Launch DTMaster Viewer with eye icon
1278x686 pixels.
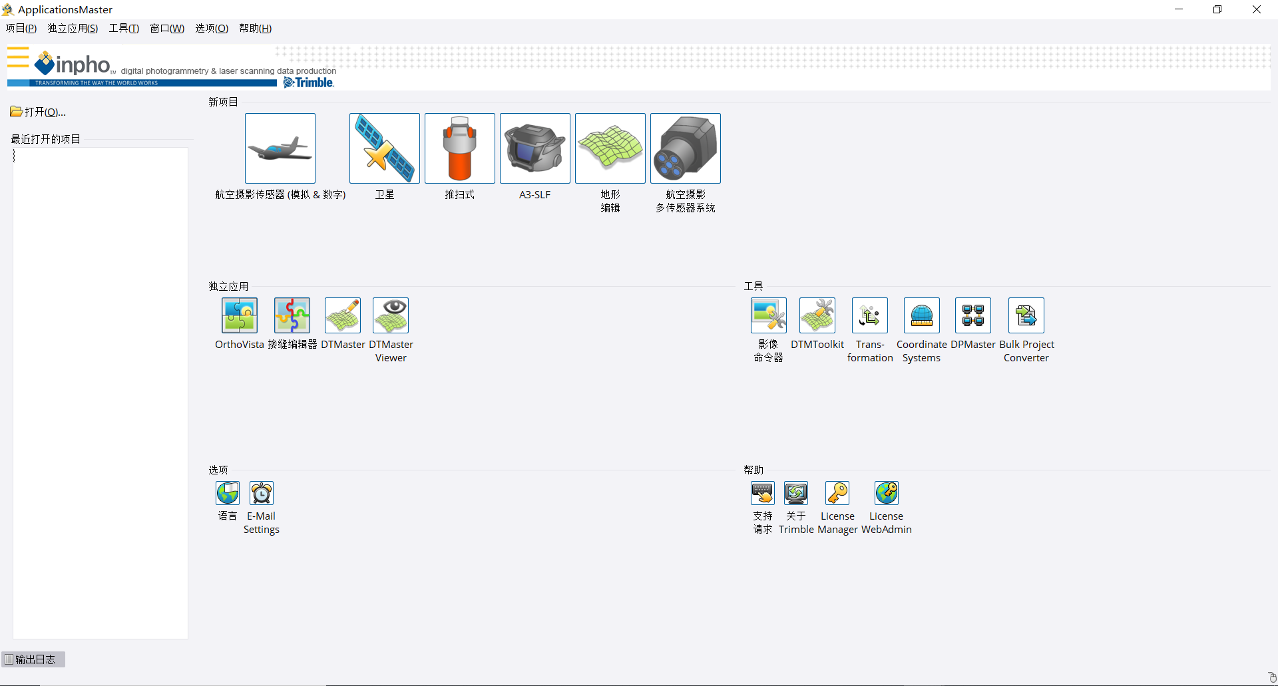click(x=391, y=315)
